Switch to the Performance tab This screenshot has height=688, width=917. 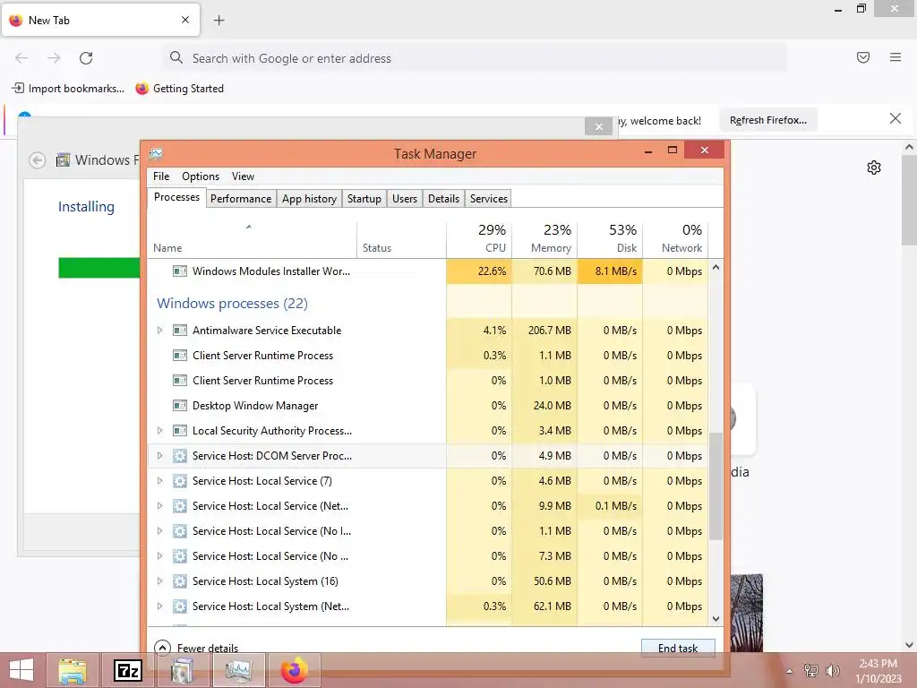pos(241,198)
